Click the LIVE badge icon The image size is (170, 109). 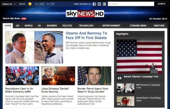point(24,19)
